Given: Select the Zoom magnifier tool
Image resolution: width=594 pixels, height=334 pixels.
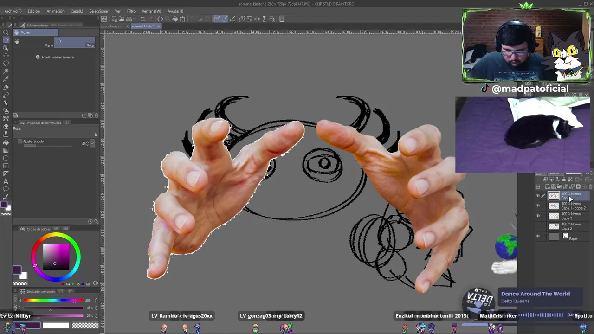Looking at the screenshot, I should [6, 32].
